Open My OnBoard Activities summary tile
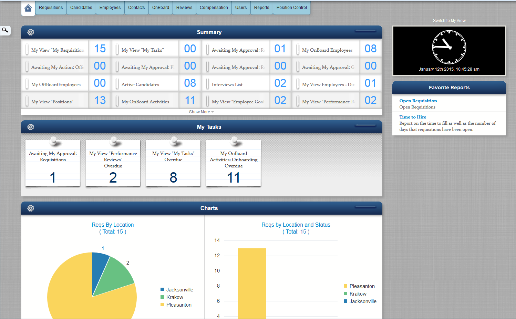 tap(156, 100)
